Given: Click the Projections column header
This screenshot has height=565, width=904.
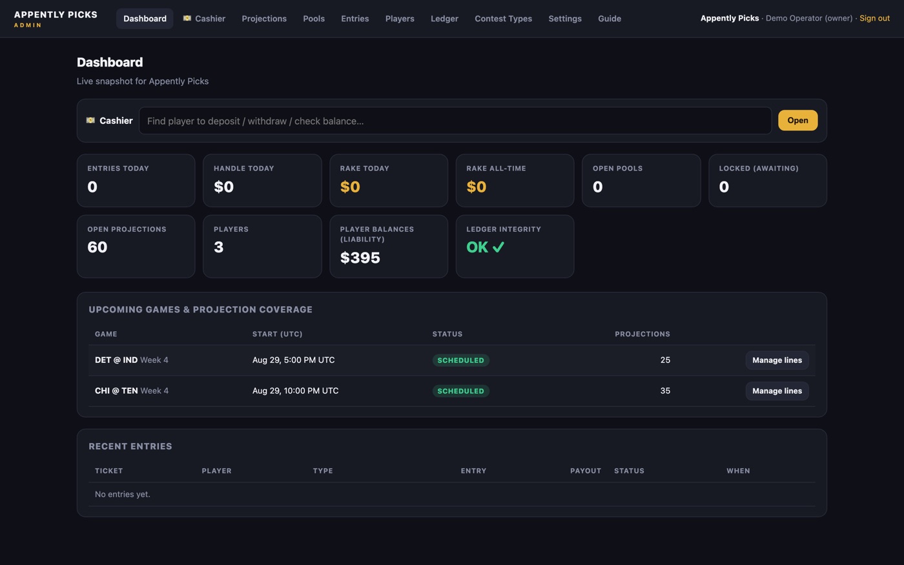Looking at the screenshot, I should pyautogui.click(x=642, y=334).
